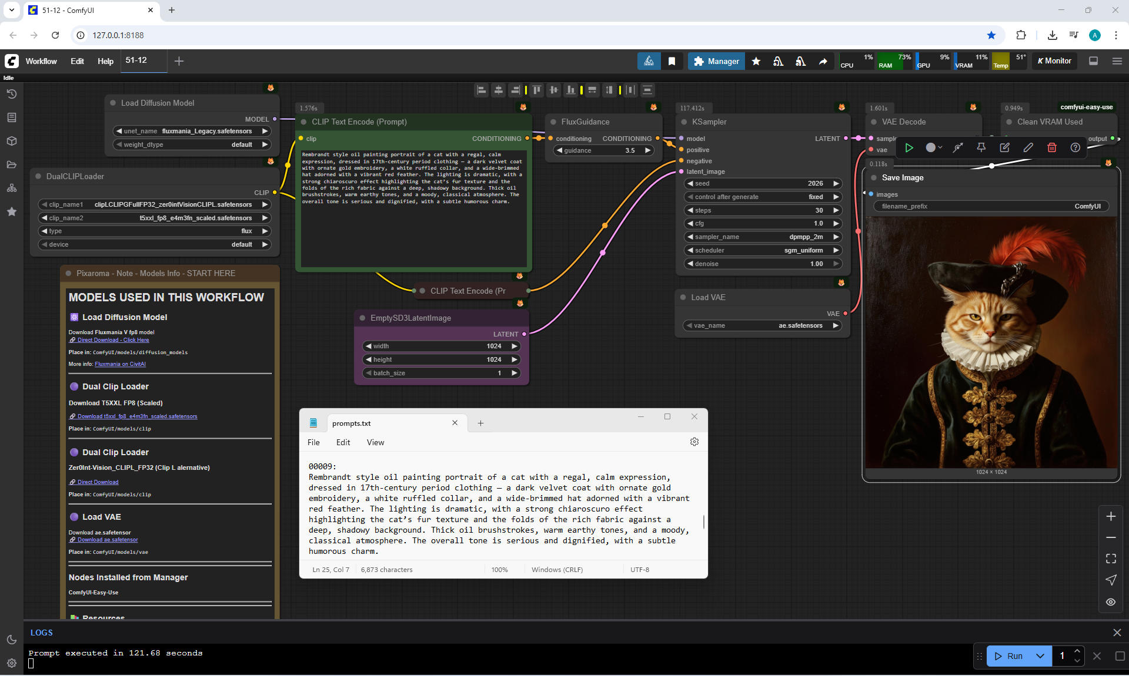
Task: Open the node library cube icon in sidebar
Action: click(12, 141)
